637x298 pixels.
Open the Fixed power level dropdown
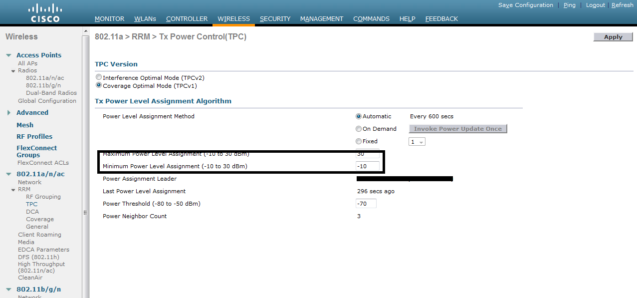[417, 142]
